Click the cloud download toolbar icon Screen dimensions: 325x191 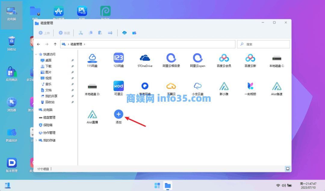(124, 33)
